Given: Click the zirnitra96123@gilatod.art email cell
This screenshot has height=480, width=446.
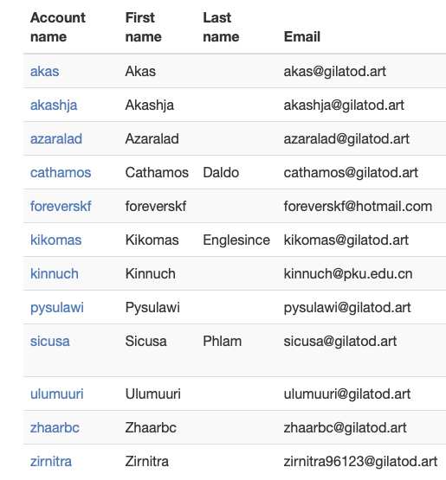Looking at the screenshot, I should click(x=360, y=461).
